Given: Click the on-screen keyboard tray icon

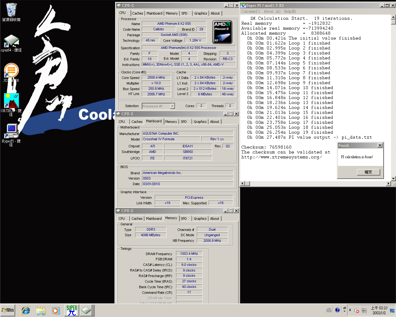Looking at the screenshot, I should click(x=329, y=310).
